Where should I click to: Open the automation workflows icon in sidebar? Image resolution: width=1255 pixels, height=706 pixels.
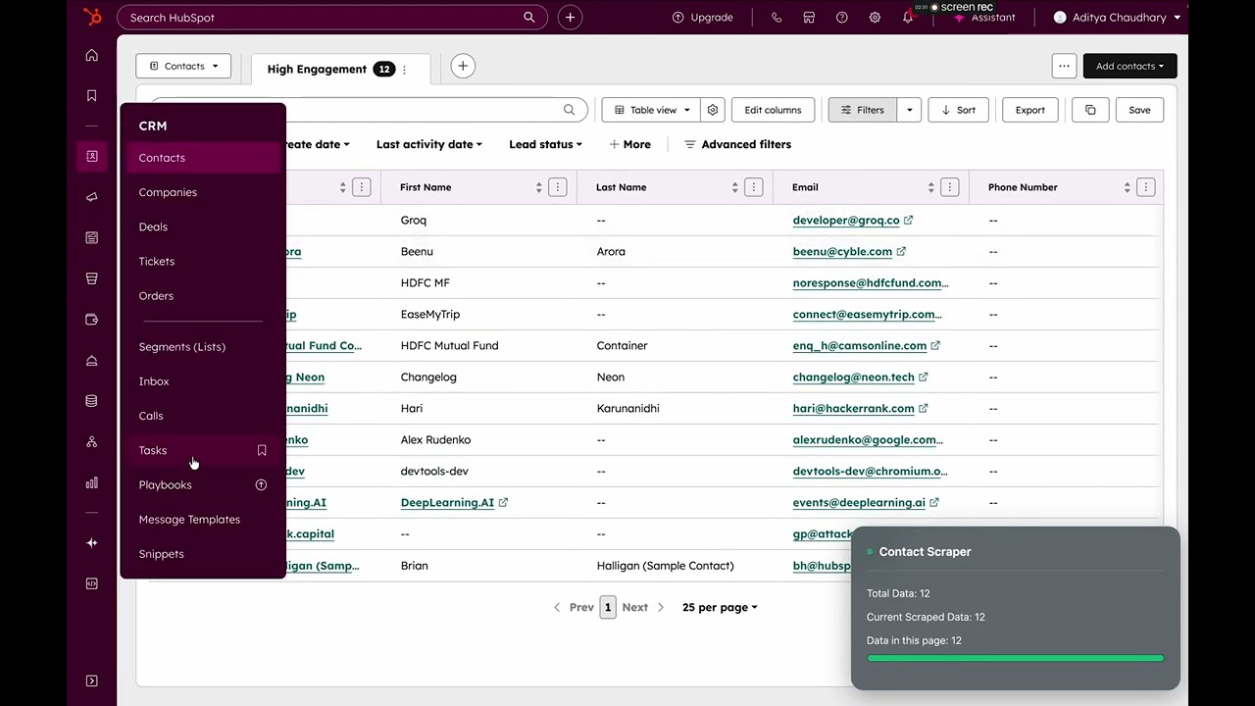(92, 442)
